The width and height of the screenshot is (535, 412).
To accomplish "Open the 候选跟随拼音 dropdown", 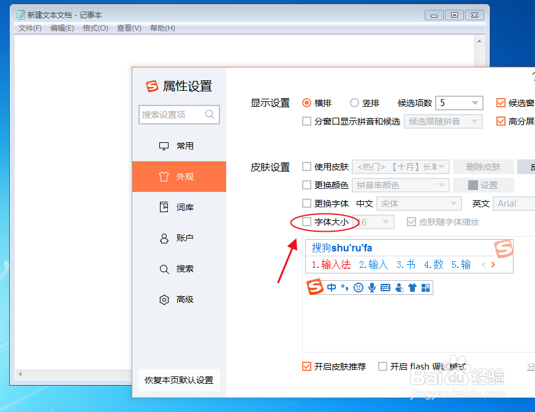I will [x=443, y=121].
